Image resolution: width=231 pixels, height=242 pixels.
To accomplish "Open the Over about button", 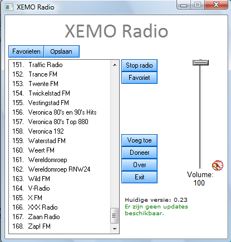I will pos(139,165).
